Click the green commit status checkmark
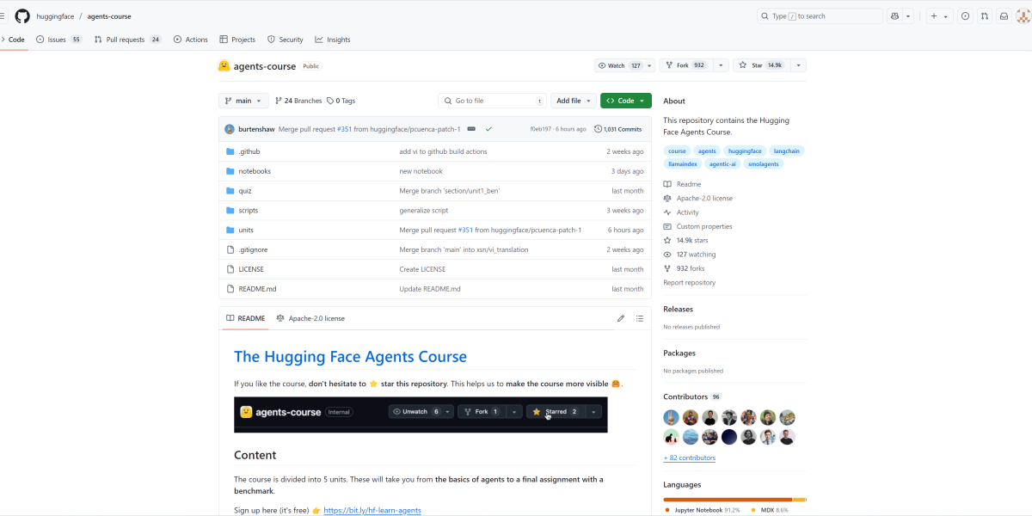Viewport: 1032px width, 516px height. (x=488, y=129)
